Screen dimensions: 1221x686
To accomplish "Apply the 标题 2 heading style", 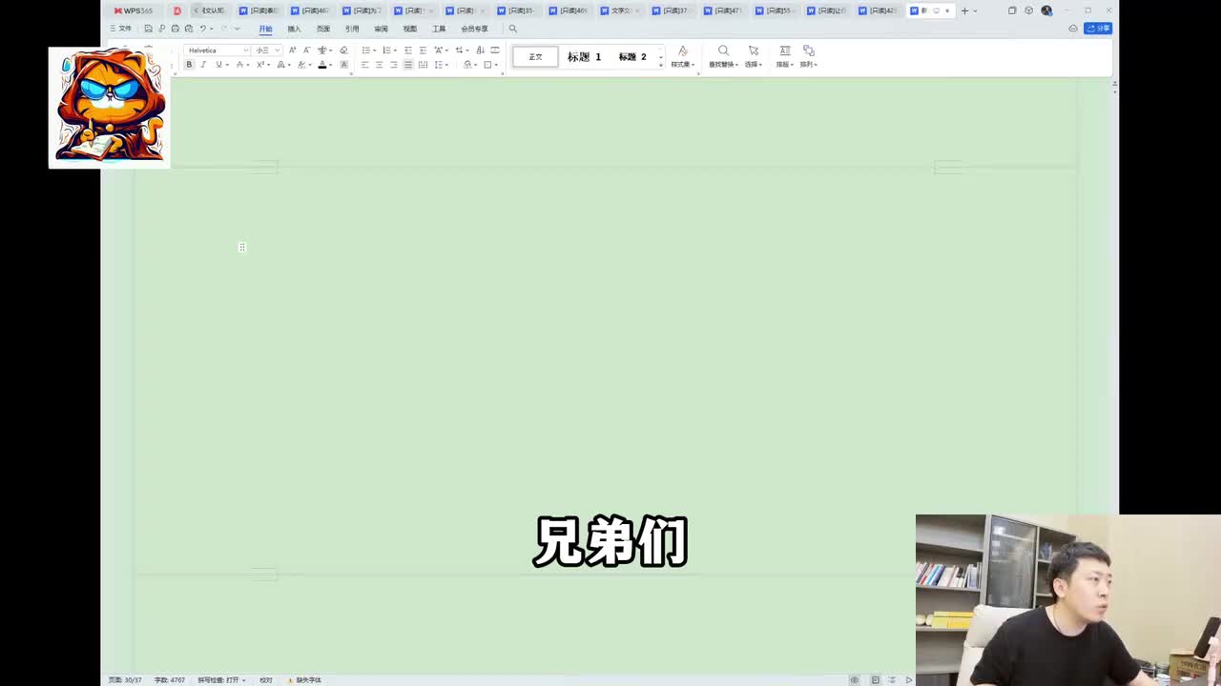I will 632,57.
